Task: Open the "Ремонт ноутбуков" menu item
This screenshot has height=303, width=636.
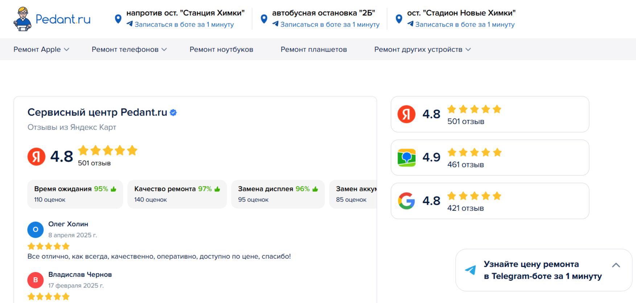Action: tap(221, 49)
